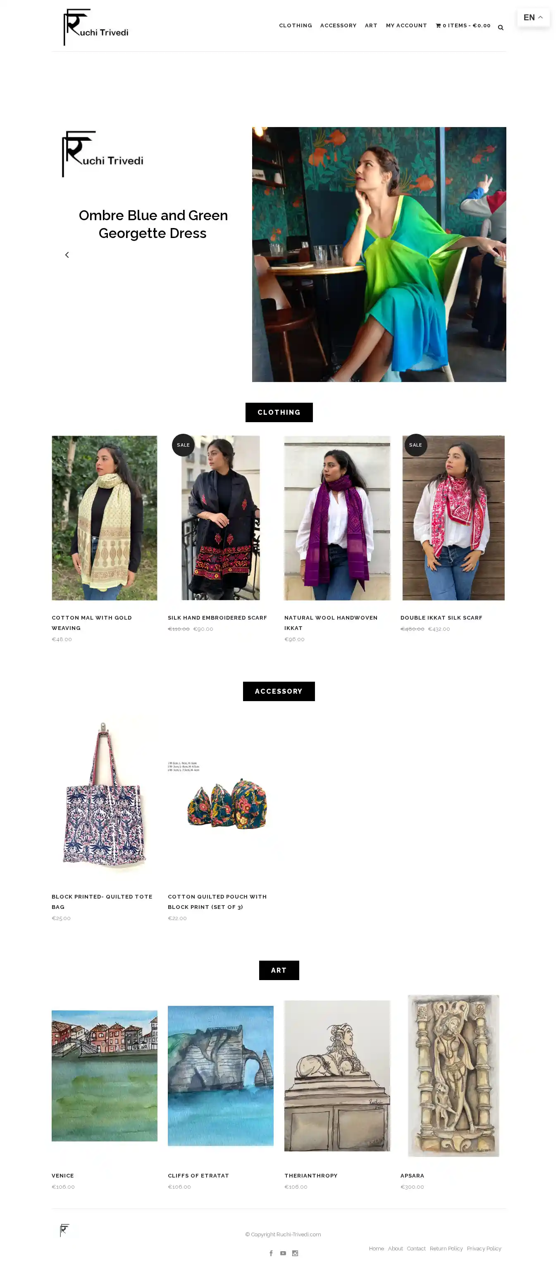Open the Accessory navigation menu item
This screenshot has height=1269, width=558.
click(x=338, y=26)
